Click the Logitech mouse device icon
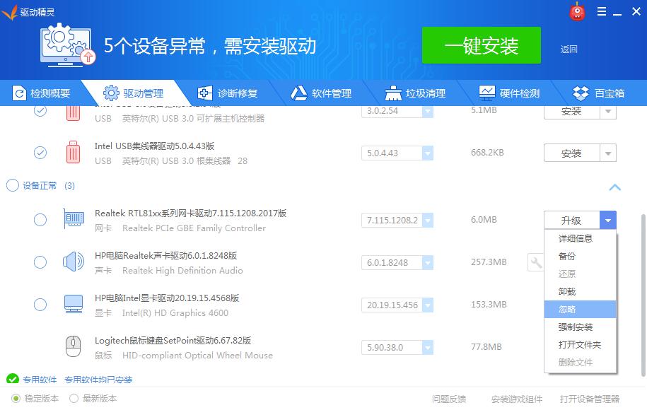 74,346
